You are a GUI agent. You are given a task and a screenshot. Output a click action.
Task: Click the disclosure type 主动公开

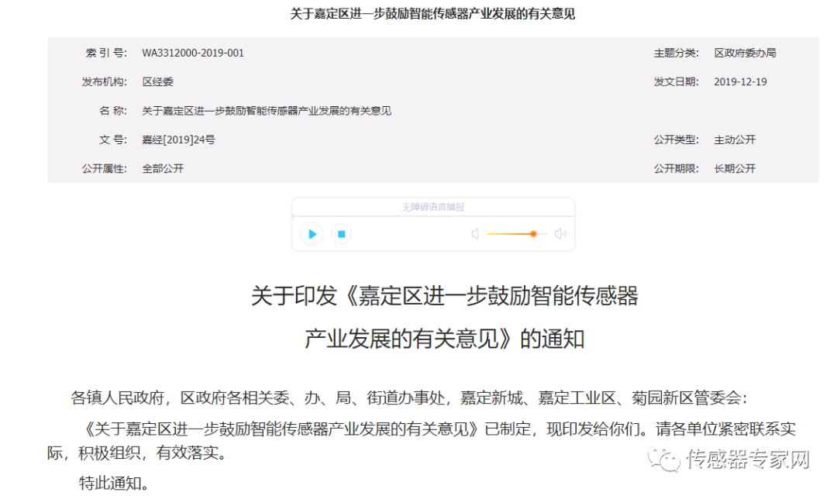(734, 139)
